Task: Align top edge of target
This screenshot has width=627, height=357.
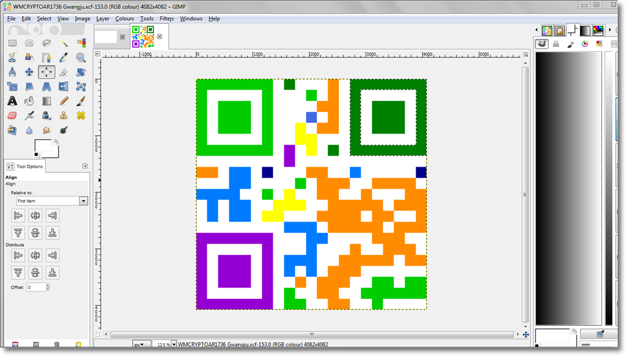Action: pyautogui.click(x=18, y=233)
